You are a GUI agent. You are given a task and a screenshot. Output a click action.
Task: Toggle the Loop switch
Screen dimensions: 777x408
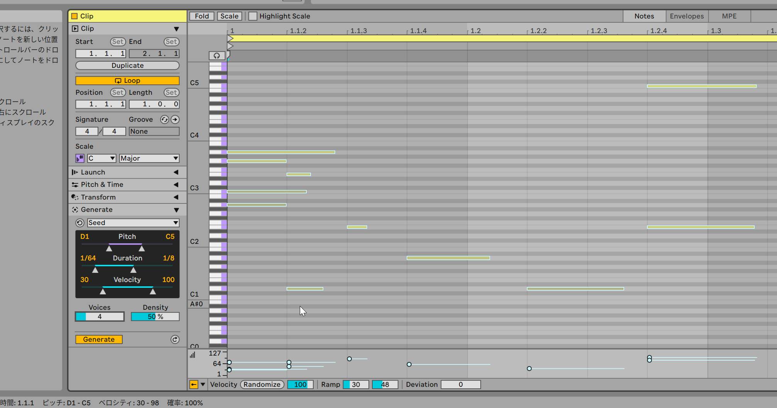[127, 81]
